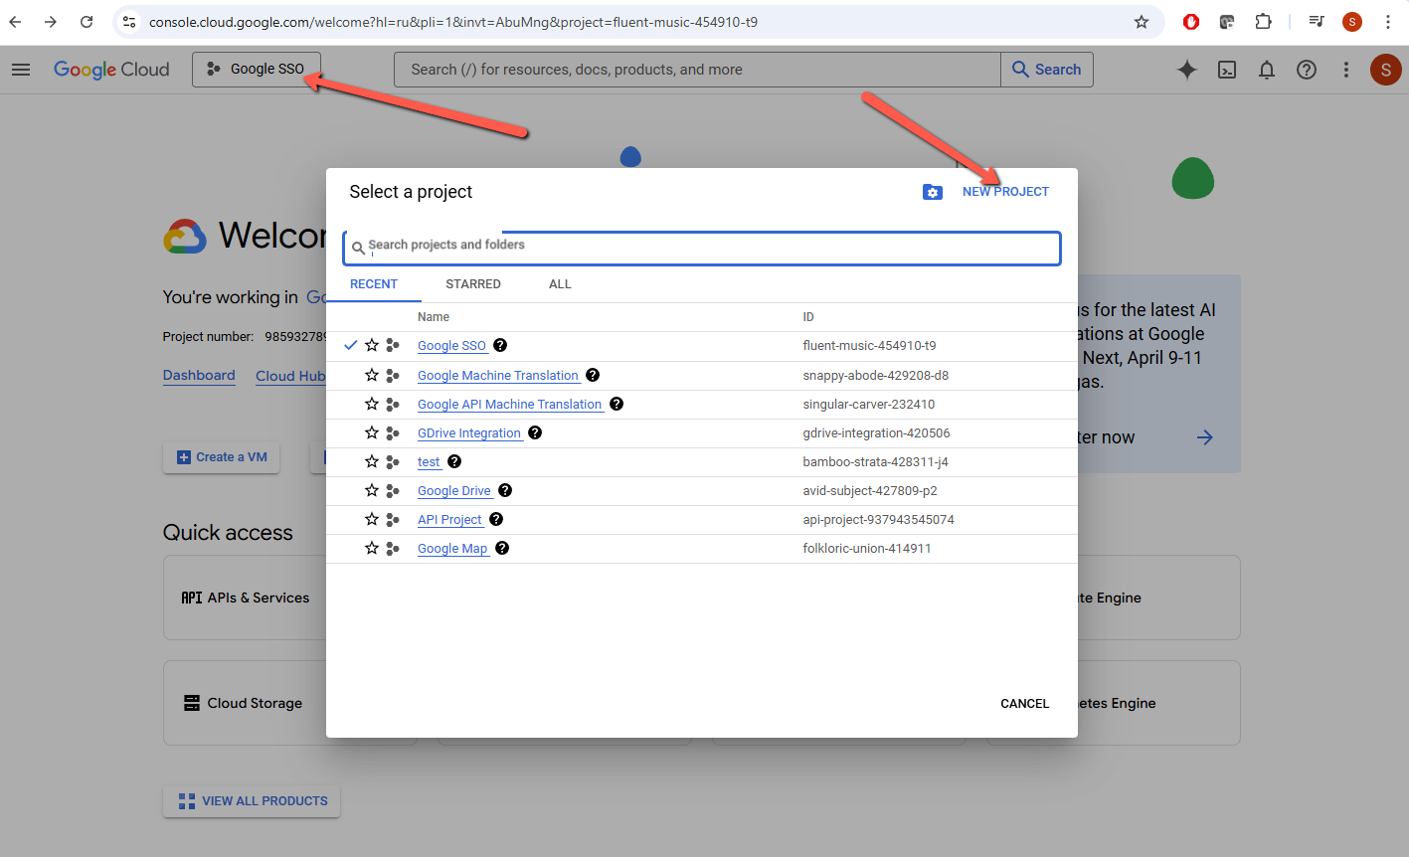This screenshot has height=857, width=1409.
Task: Star the API Project
Action: (x=372, y=519)
